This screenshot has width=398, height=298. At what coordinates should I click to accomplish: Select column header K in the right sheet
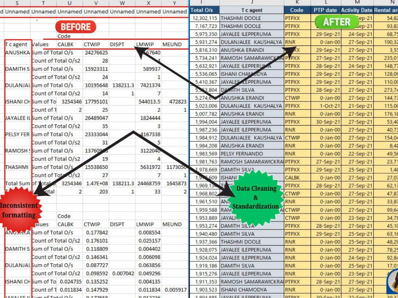coord(297,2)
